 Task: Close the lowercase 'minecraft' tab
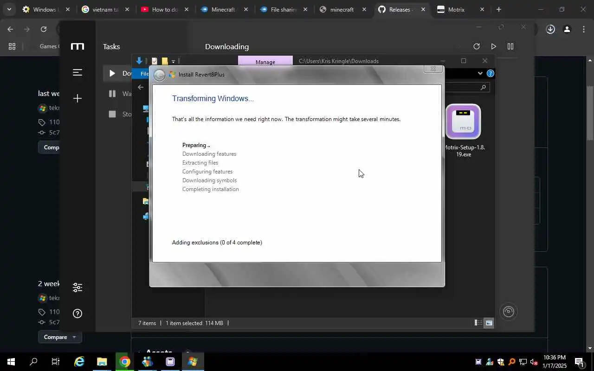click(364, 9)
